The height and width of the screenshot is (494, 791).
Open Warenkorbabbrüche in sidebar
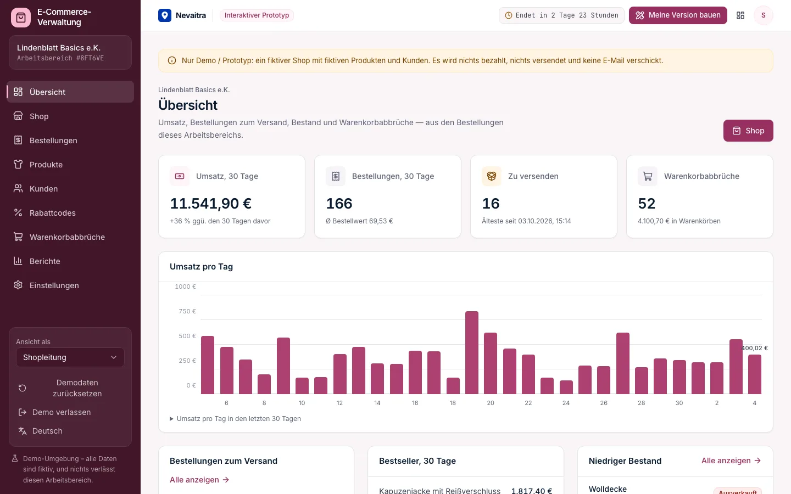(x=70, y=237)
